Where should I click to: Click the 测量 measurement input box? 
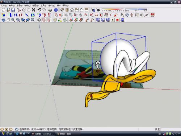(x=171, y=129)
